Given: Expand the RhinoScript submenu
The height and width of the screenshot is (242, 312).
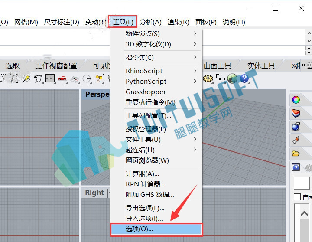Looking at the screenshot, I should coord(156,71).
